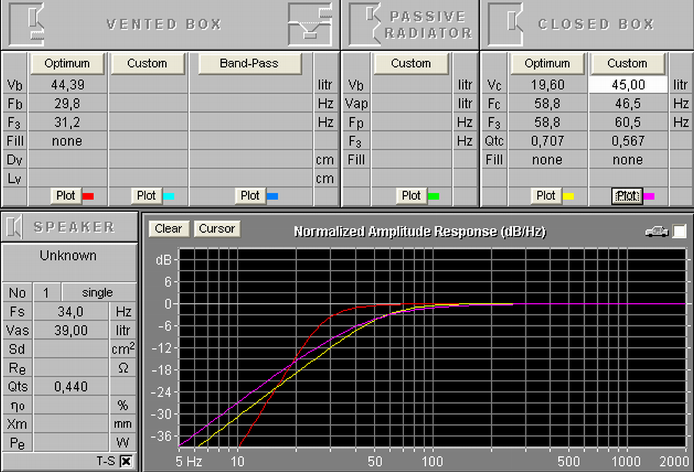Click the red plot color swatch
The image size is (694, 472).
88,196
